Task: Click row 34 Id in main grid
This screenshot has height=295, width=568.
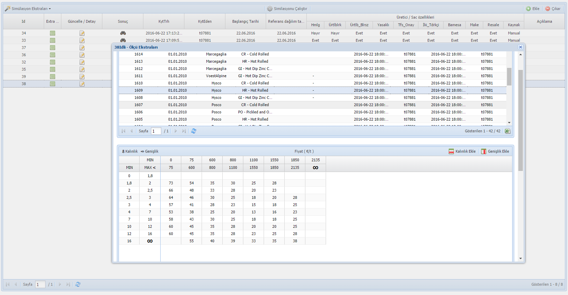Action: [x=23, y=33]
